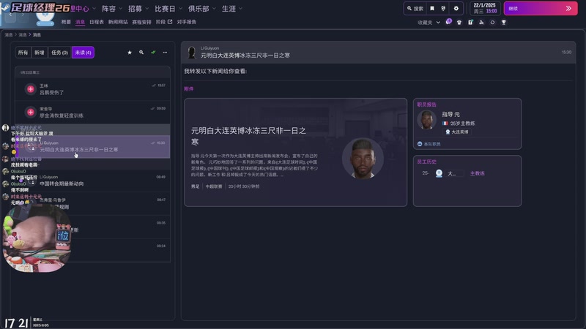This screenshot has width=586, height=329.
Task: Open the 阵容 squad menu
Action: [x=108, y=8]
